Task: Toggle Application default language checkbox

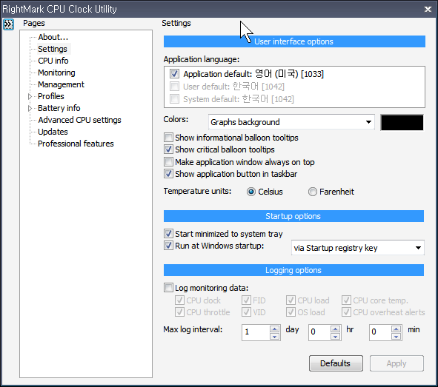Action: [174, 74]
